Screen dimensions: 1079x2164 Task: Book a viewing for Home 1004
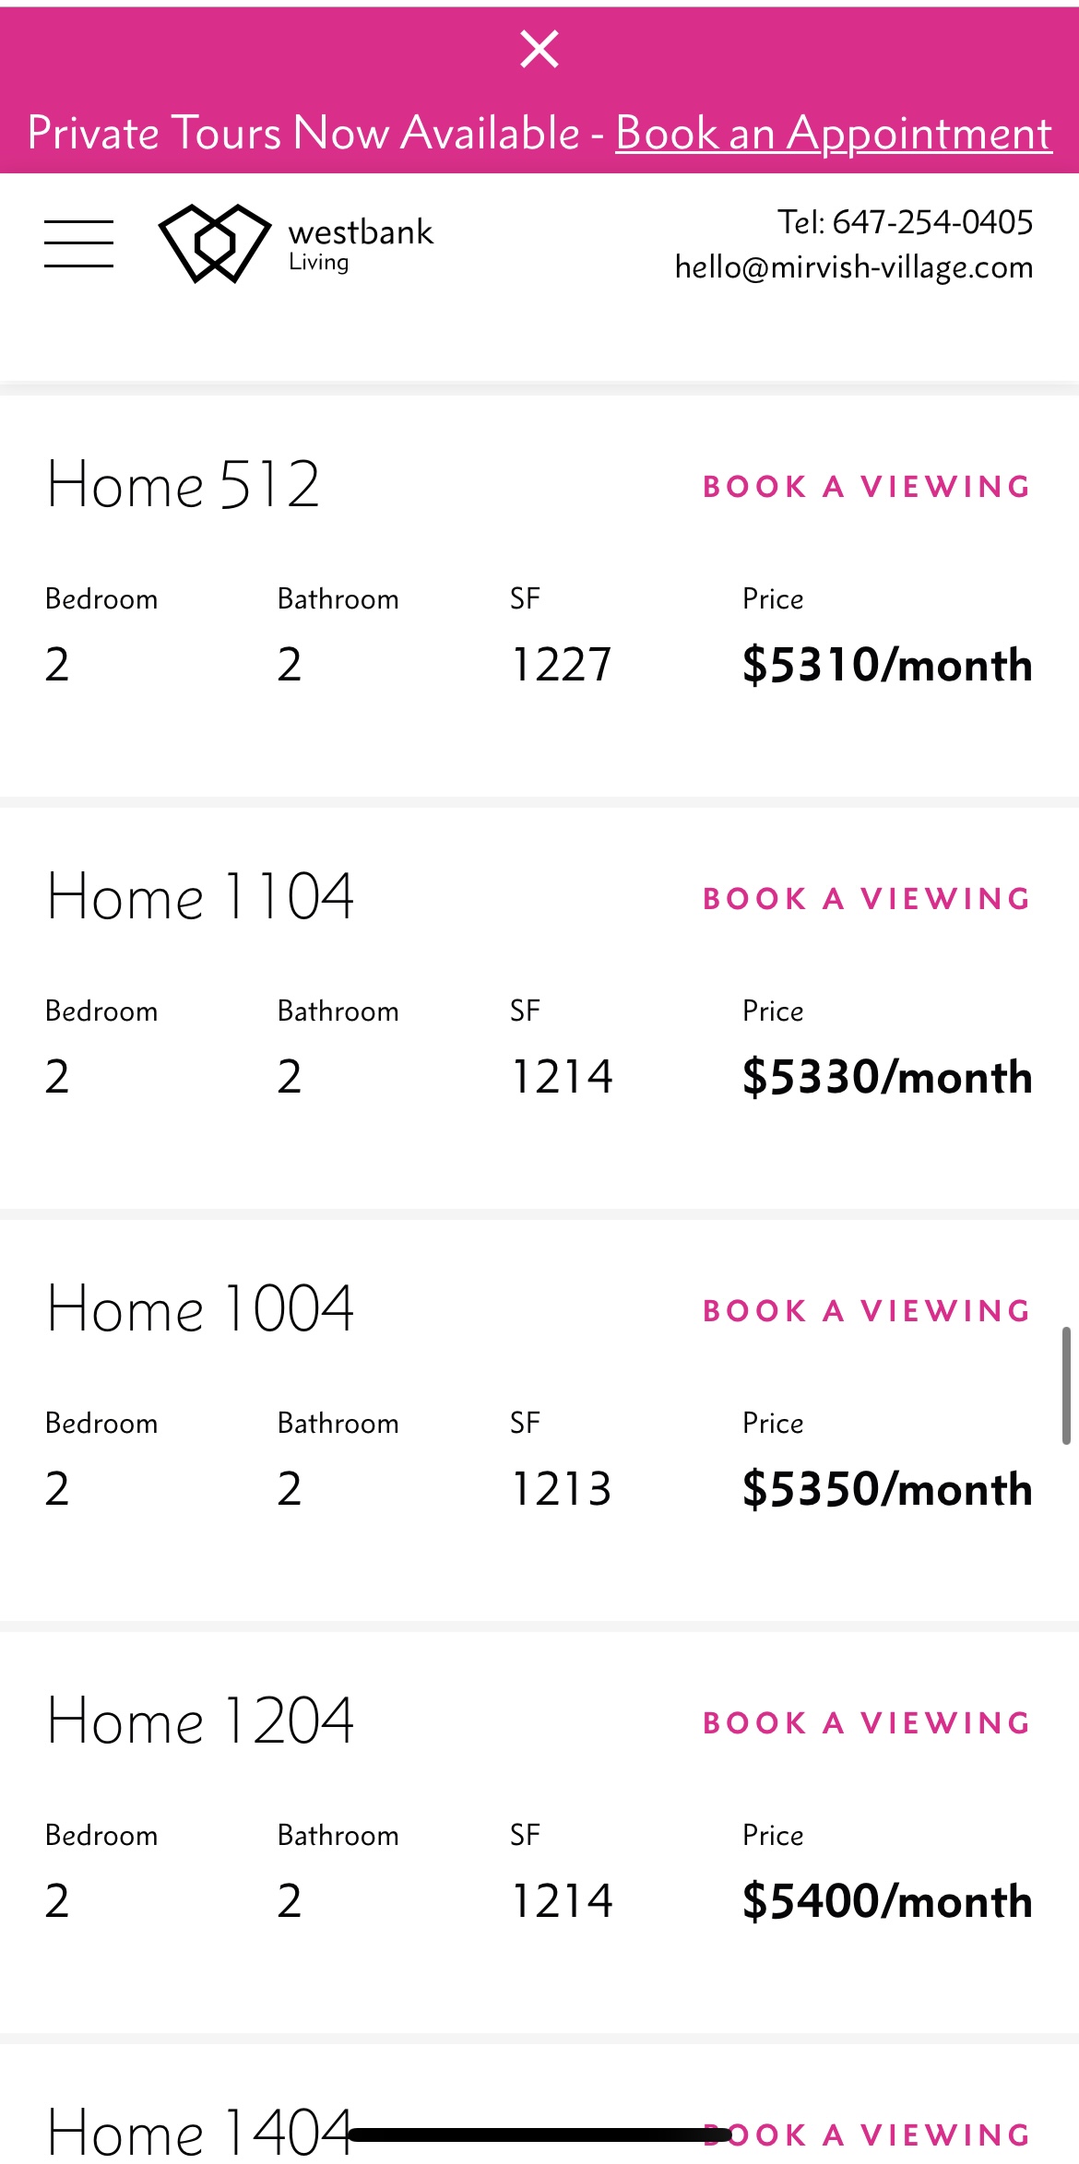coord(866,1311)
